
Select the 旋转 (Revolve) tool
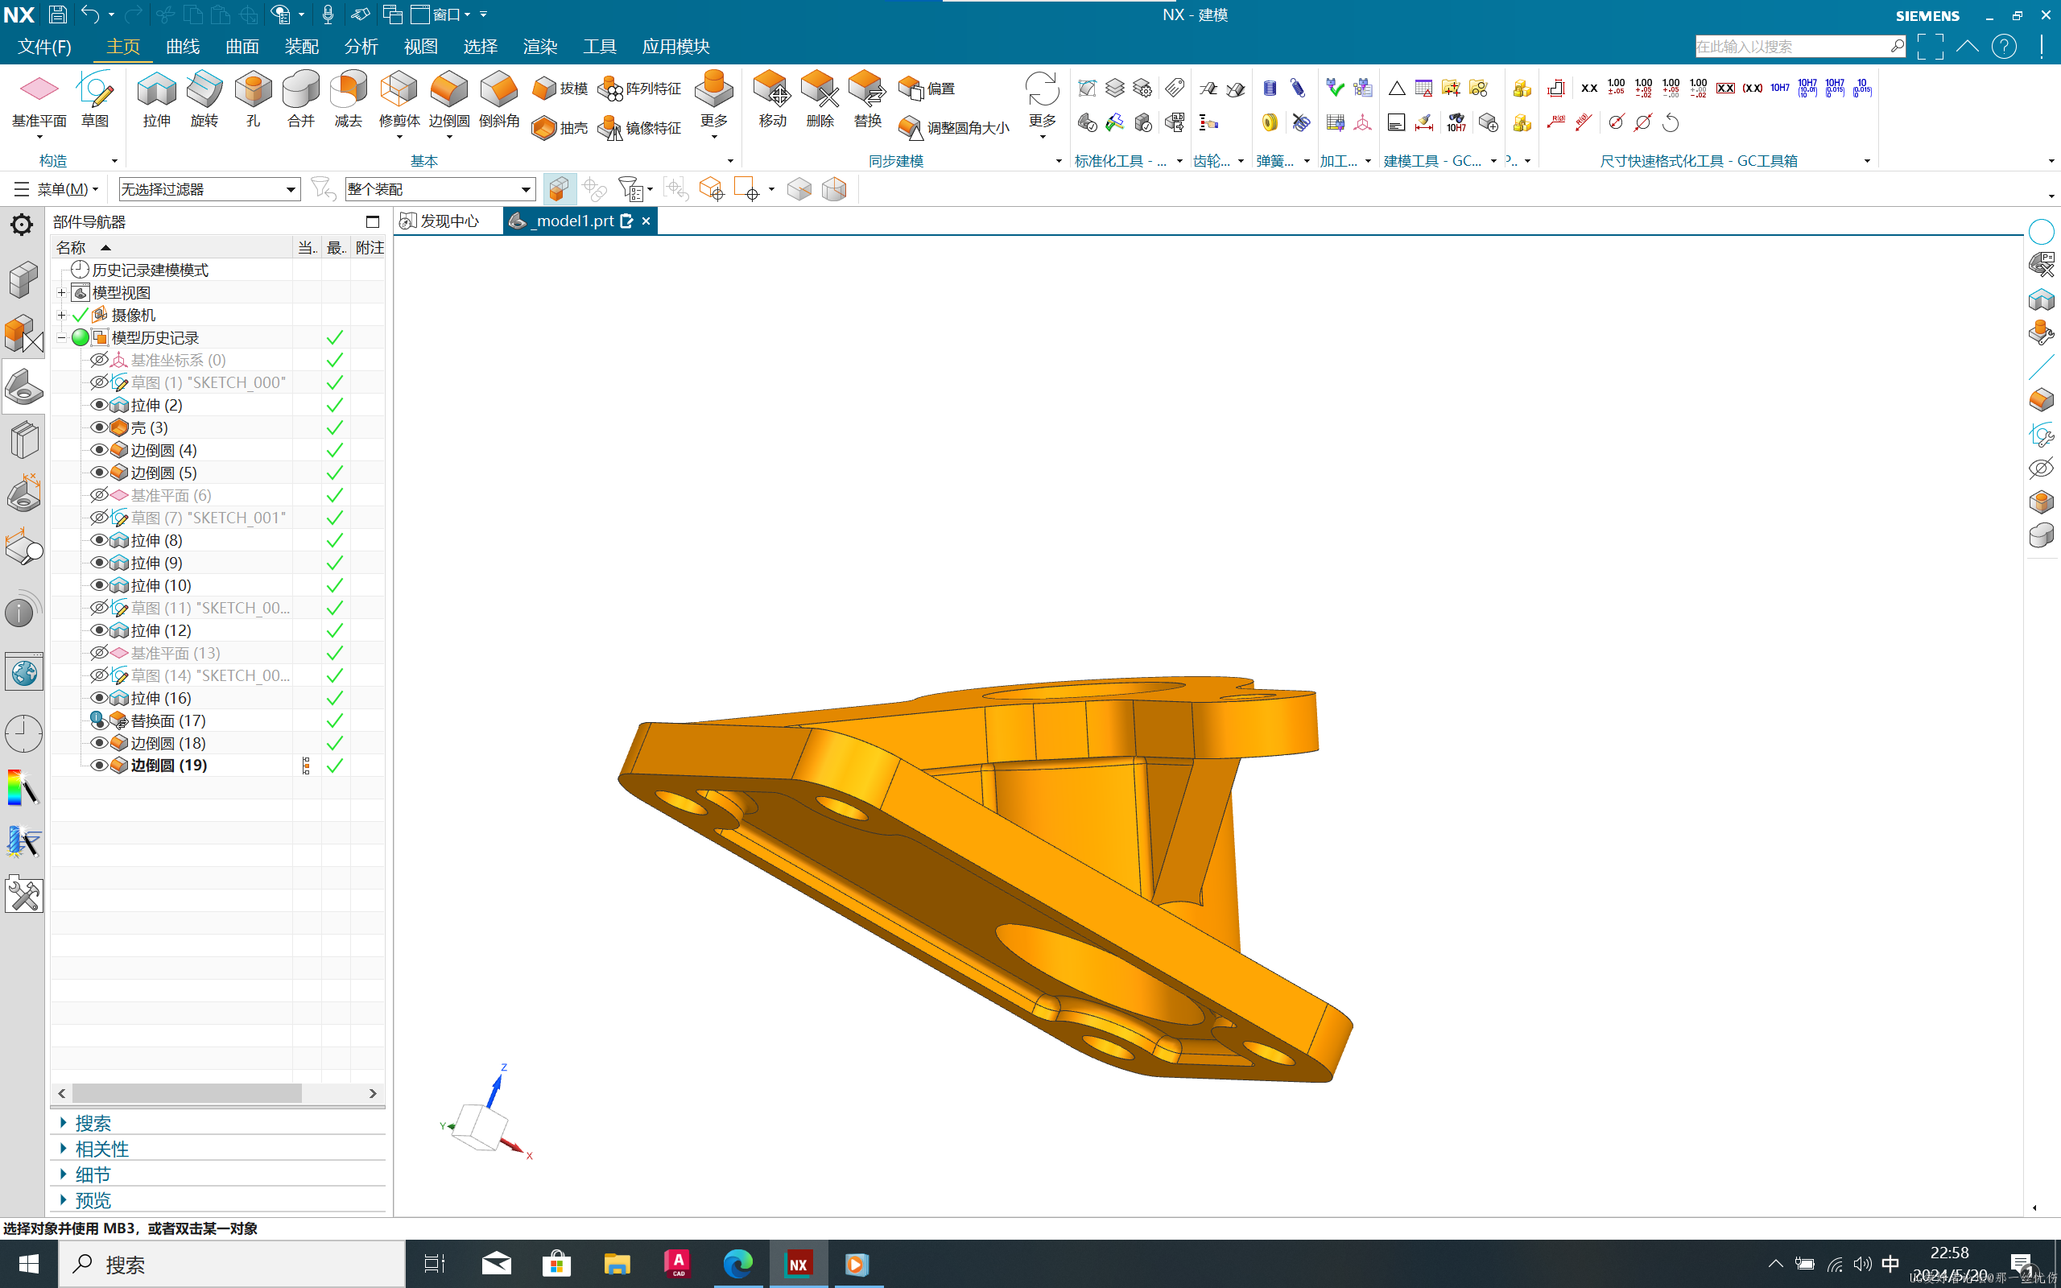pyautogui.click(x=204, y=100)
